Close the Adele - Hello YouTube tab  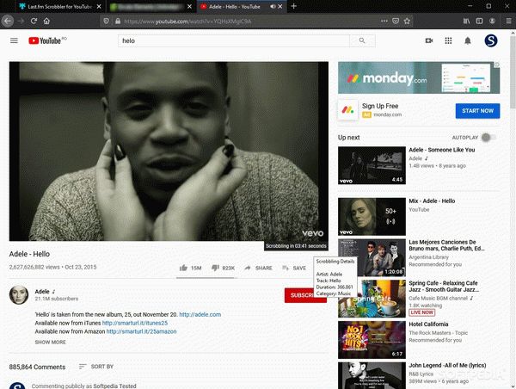tap(280, 6)
